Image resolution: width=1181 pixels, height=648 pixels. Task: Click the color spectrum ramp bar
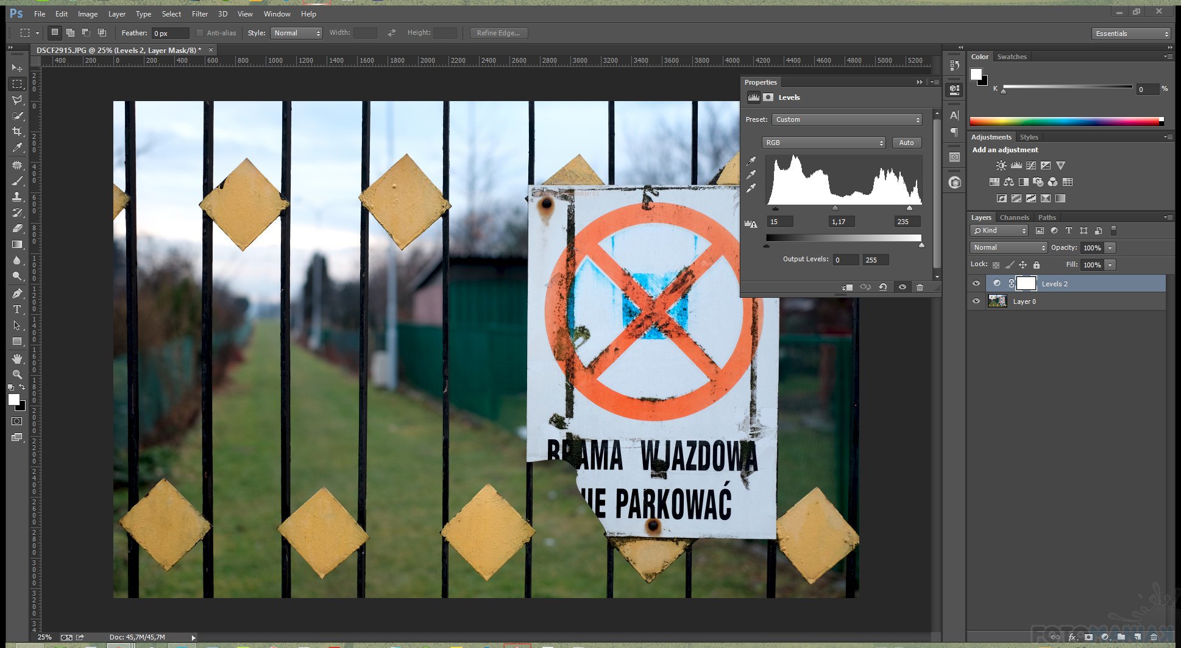tap(1065, 121)
